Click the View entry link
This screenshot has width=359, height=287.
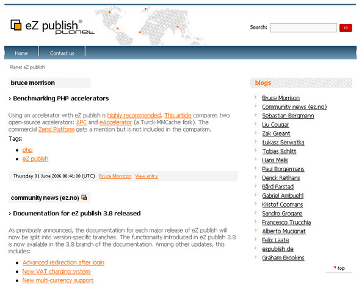point(147,176)
